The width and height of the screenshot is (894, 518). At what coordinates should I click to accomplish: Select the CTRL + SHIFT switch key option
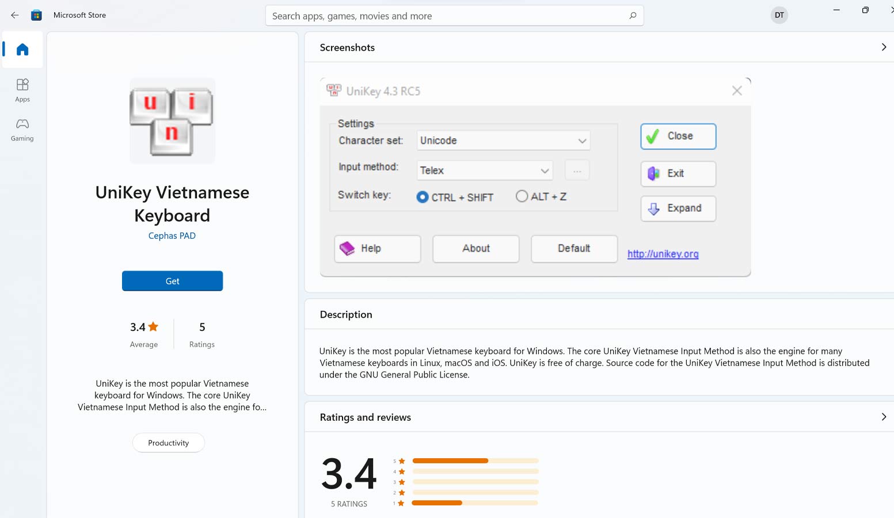tap(455, 197)
